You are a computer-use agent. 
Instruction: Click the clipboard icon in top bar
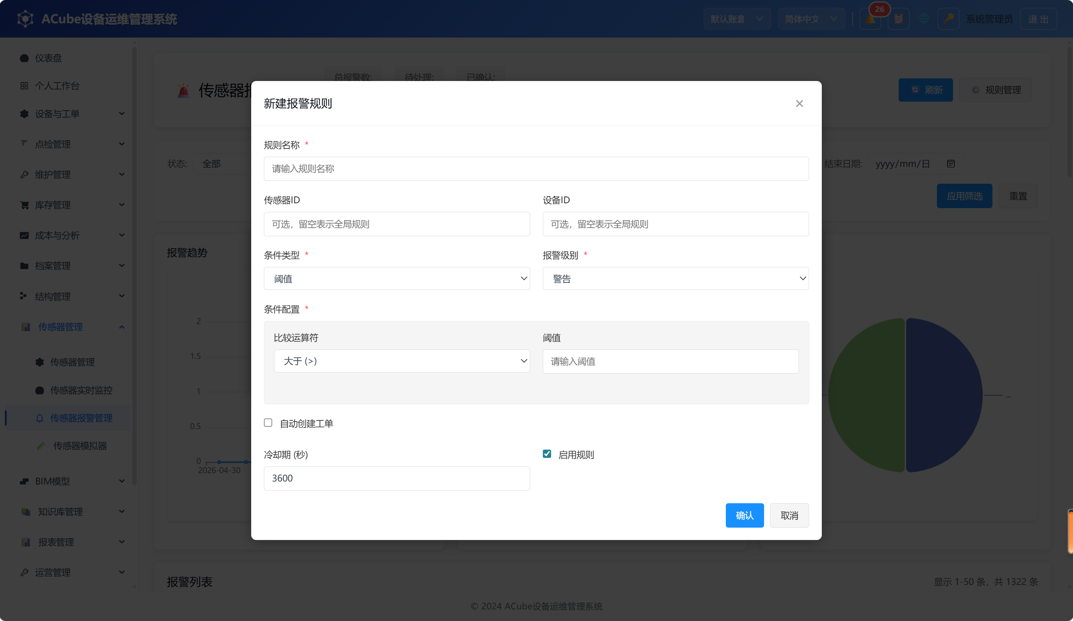coord(898,19)
